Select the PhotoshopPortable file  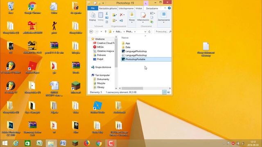click(146, 59)
